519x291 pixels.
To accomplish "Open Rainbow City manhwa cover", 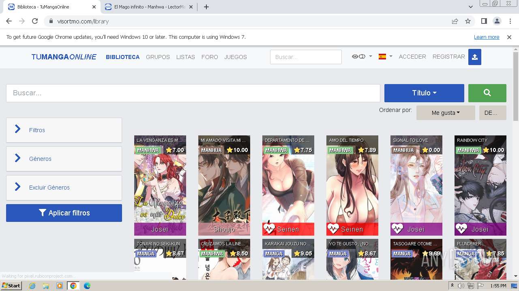I will (480, 186).
